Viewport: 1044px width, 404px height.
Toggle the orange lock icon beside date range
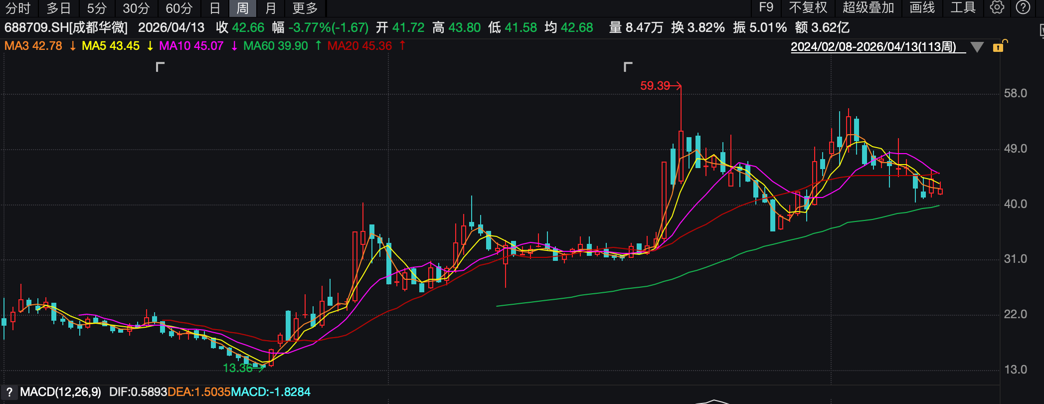[x=1000, y=46]
